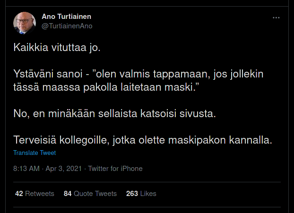The image size is (294, 213).
Task: Open the Twitter for iPhone source link
Action: point(115,169)
